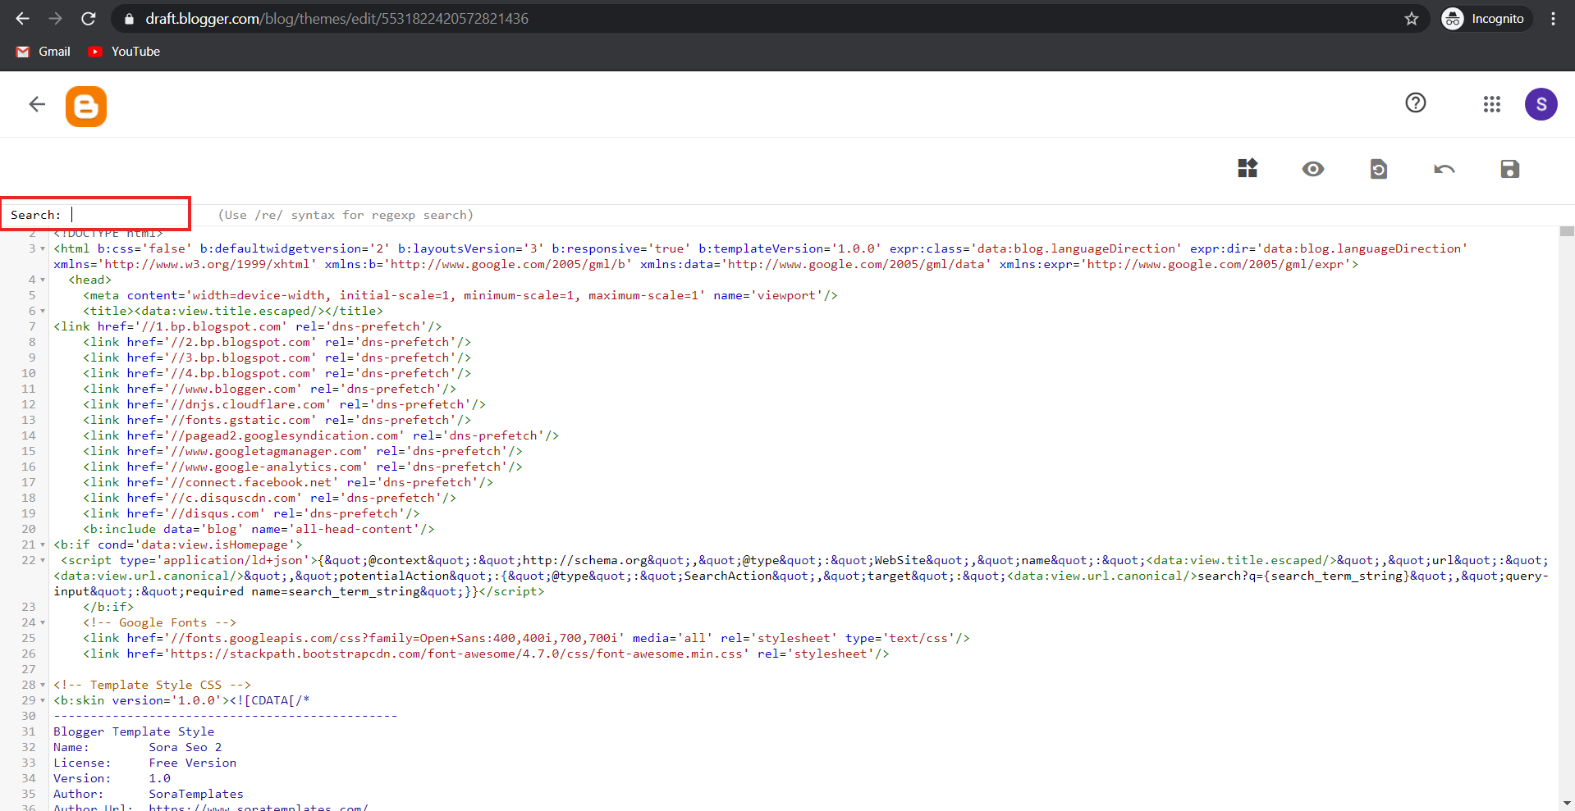Collapse the html tag at line 3
This screenshot has width=1575, height=811.
point(43,248)
